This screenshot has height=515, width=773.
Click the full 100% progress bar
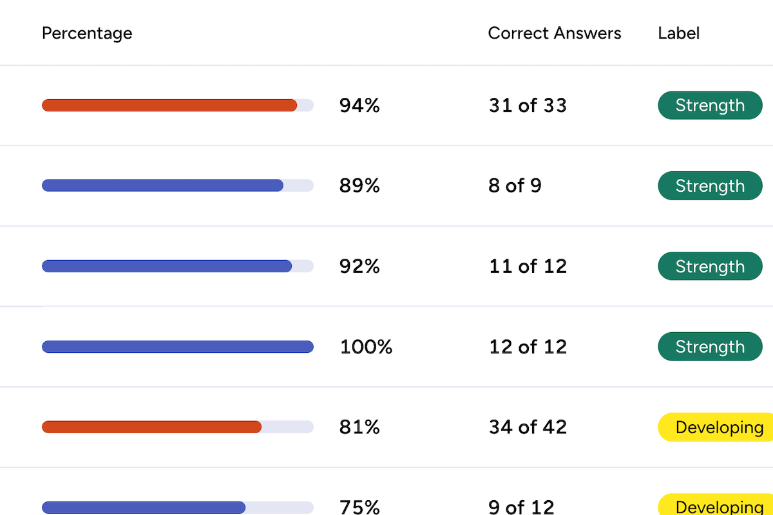178,347
